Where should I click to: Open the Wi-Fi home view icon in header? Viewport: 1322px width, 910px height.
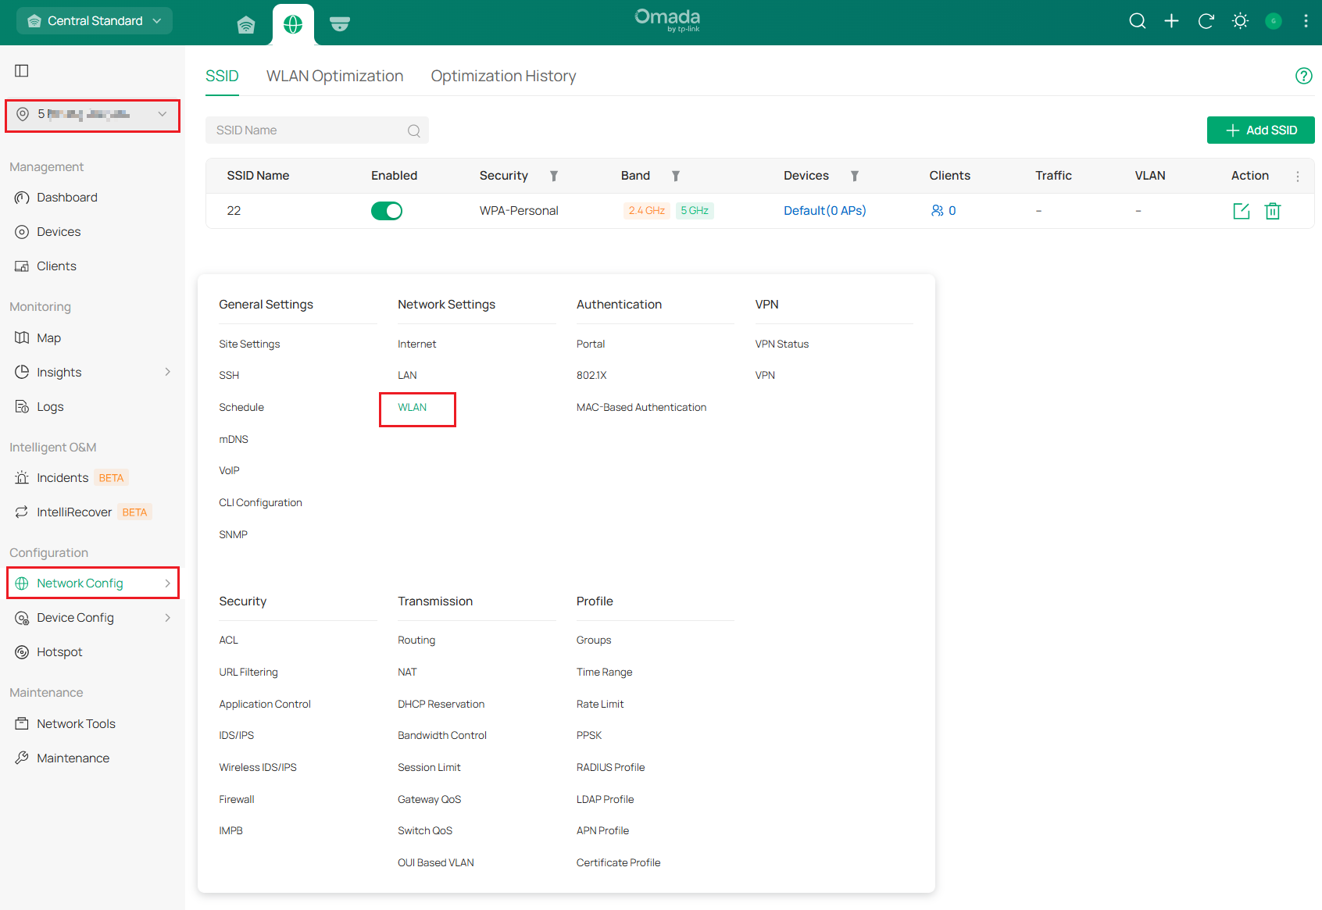click(x=246, y=24)
